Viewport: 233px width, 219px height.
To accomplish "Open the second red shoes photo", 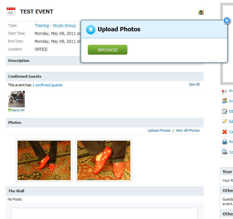I will click(104, 160).
